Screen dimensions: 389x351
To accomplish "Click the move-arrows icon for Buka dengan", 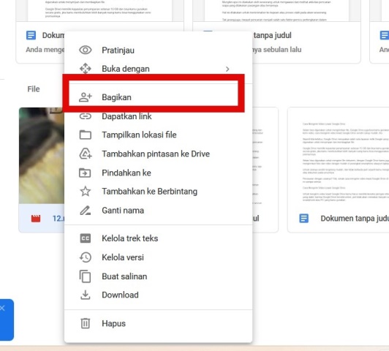I will point(86,69).
